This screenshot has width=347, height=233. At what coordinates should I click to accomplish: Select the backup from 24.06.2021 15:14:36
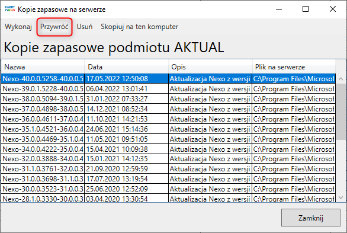pyautogui.click(x=168, y=129)
